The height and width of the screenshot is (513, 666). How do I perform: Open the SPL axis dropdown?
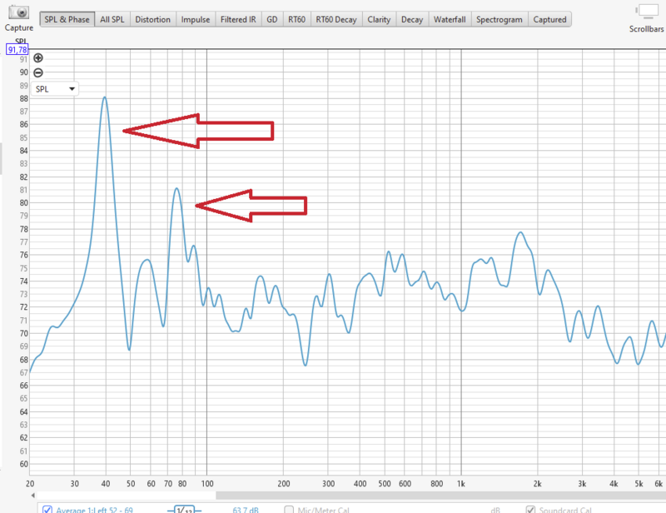55,88
